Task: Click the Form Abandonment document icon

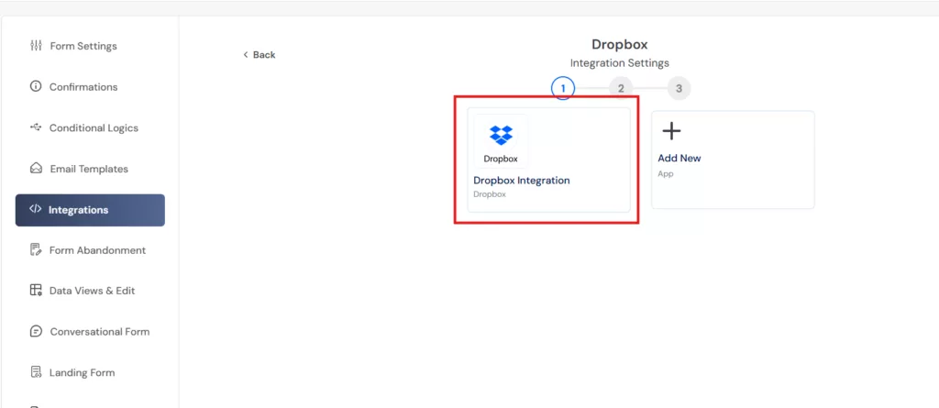Action: (x=36, y=249)
